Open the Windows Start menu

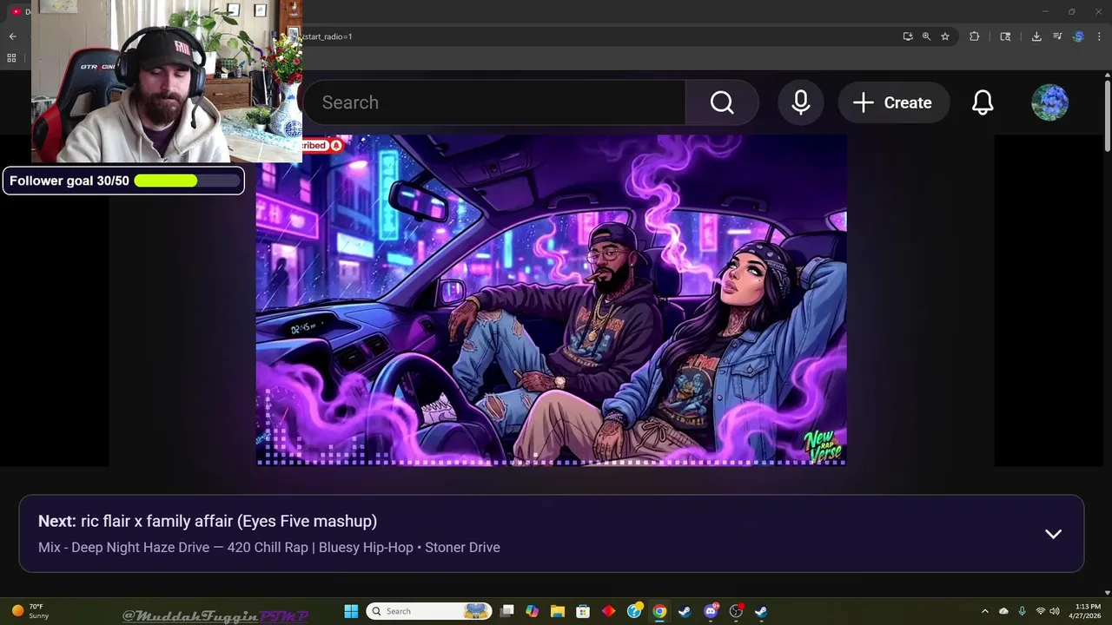(351, 611)
